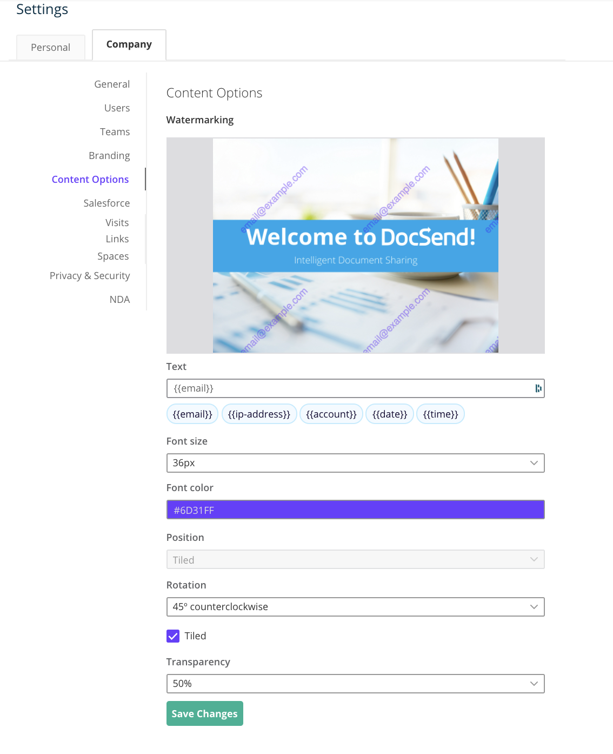Image resolution: width=613 pixels, height=754 pixels.
Task: Expand the Rotation dropdown
Action: (x=355, y=607)
